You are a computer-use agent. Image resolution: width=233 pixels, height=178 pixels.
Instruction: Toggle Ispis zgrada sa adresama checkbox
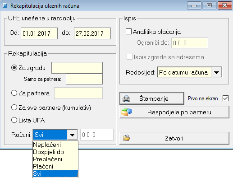click(129, 57)
